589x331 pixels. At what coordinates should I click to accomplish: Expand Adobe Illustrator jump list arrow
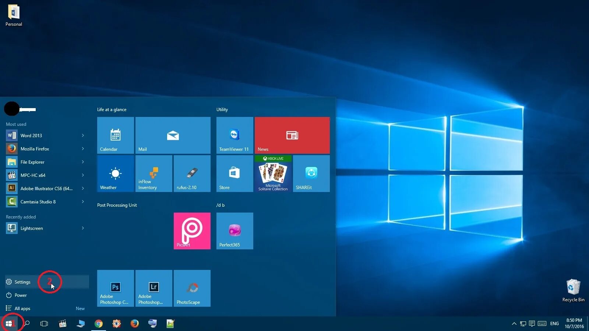83,189
